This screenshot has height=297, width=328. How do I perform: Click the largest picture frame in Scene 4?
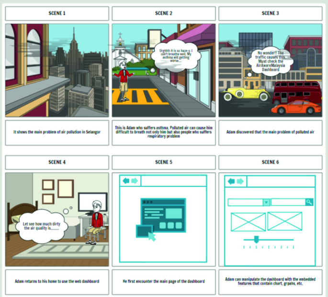point(66,188)
